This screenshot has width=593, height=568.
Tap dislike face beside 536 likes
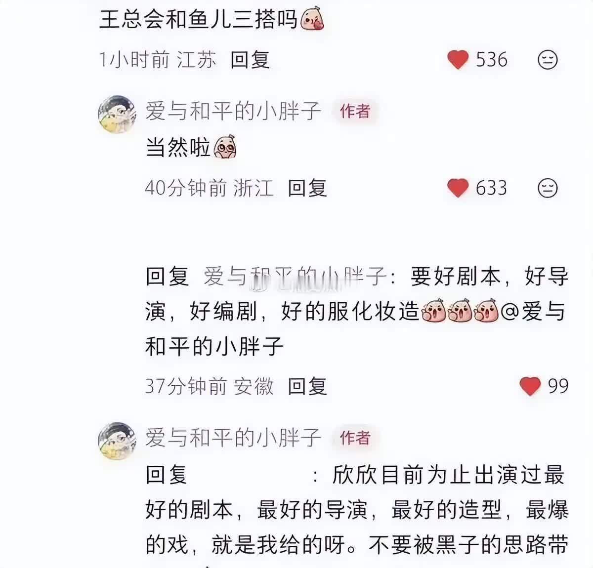(548, 60)
